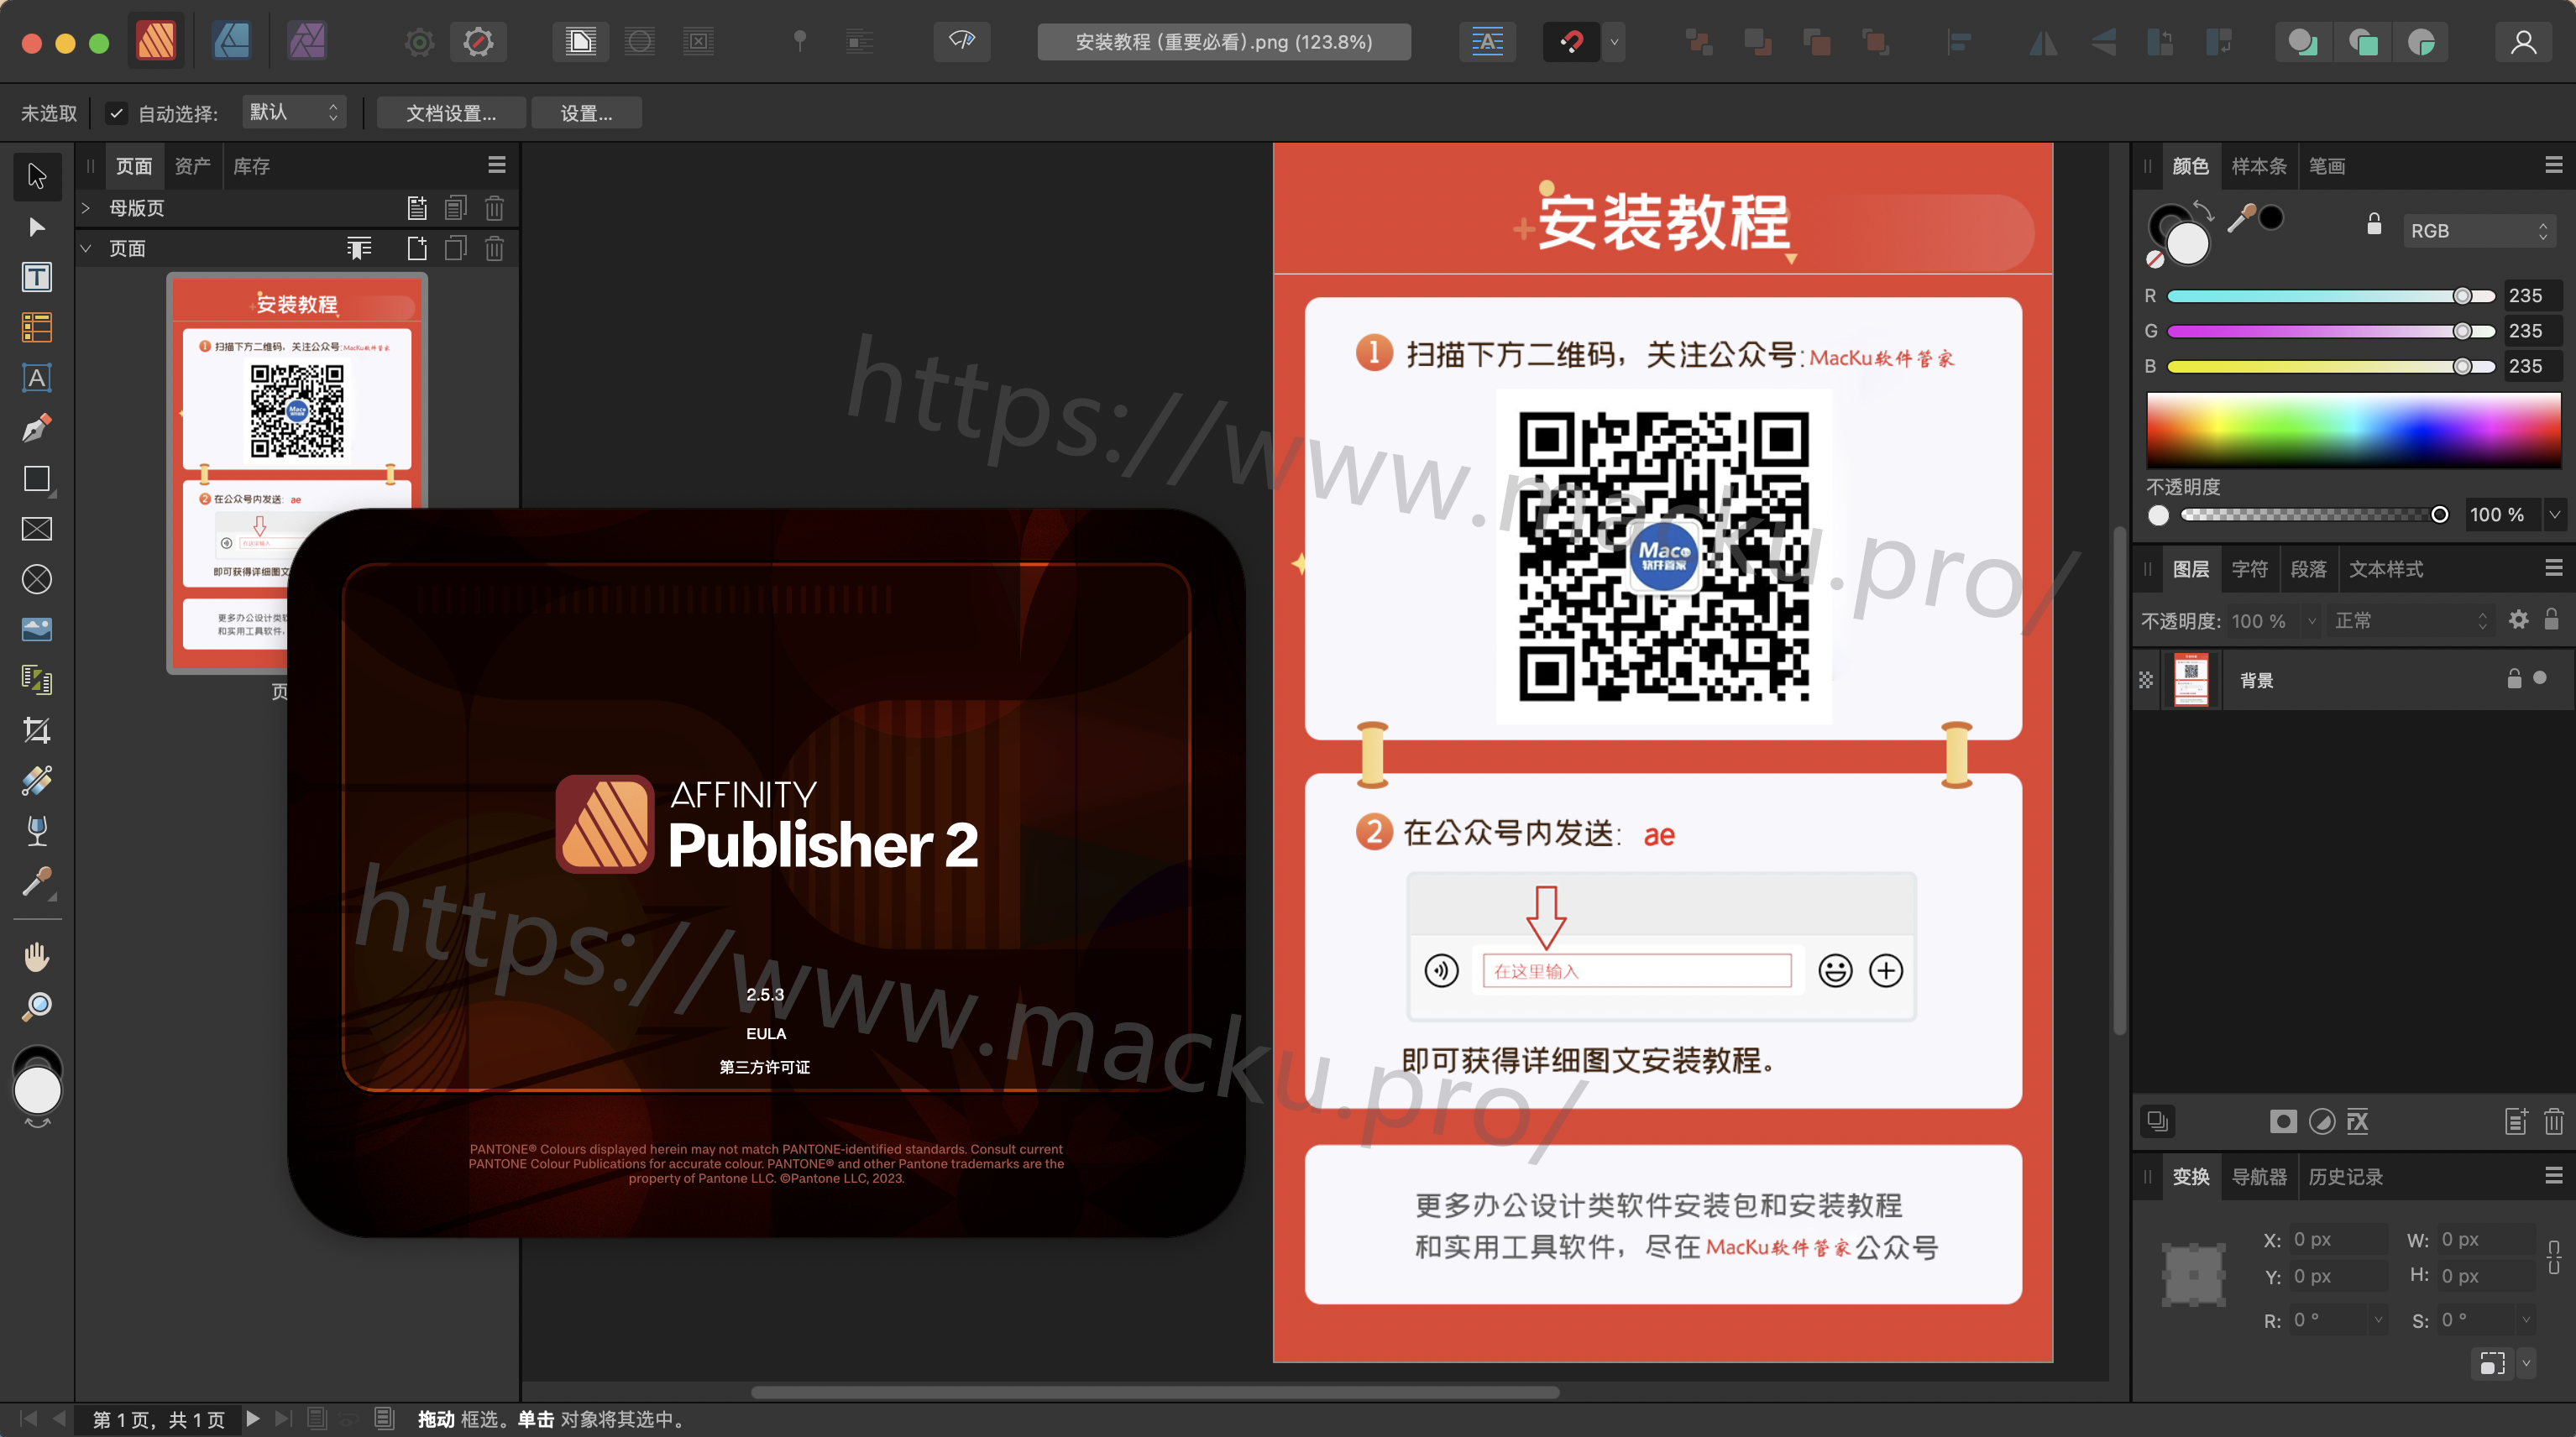The width and height of the screenshot is (2576, 1437).
Task: Open the EULA link in splash
Action: [x=766, y=1033]
